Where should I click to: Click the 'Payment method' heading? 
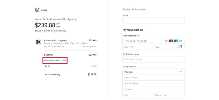[x=132, y=30]
